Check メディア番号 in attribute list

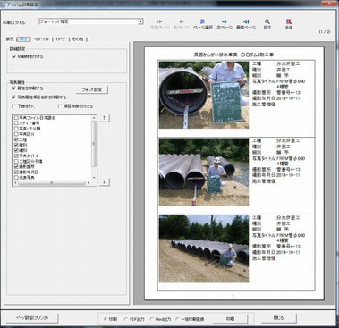tap(16, 123)
